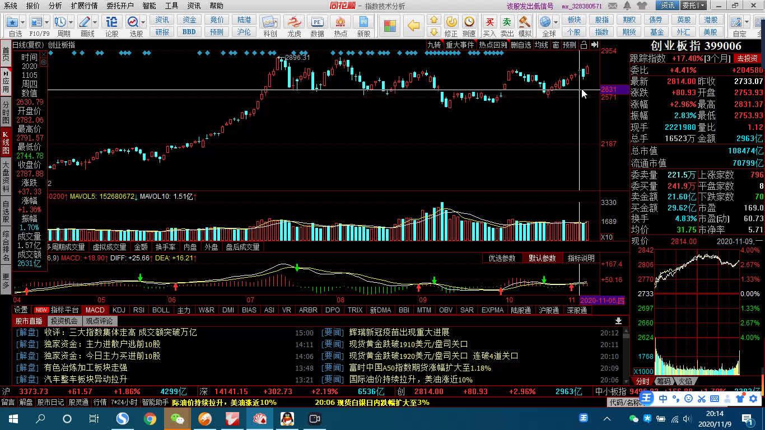
Task: Open the F10/F9 company info icon
Action: coord(36,22)
